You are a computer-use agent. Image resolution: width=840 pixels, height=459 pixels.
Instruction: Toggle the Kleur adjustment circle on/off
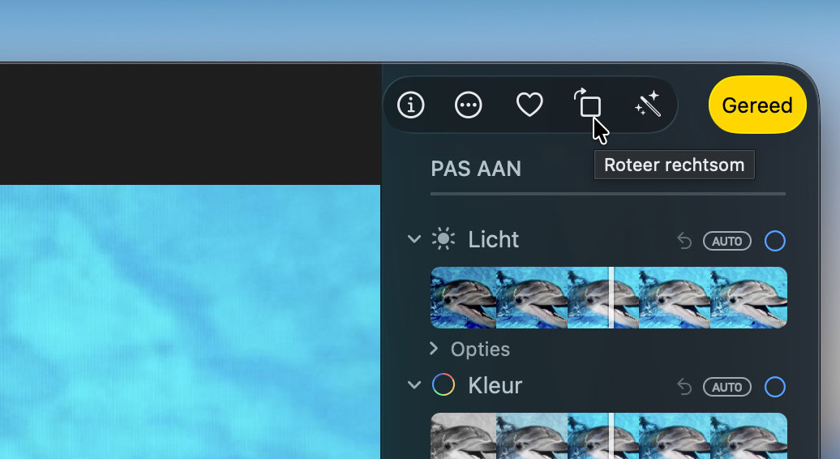point(775,387)
